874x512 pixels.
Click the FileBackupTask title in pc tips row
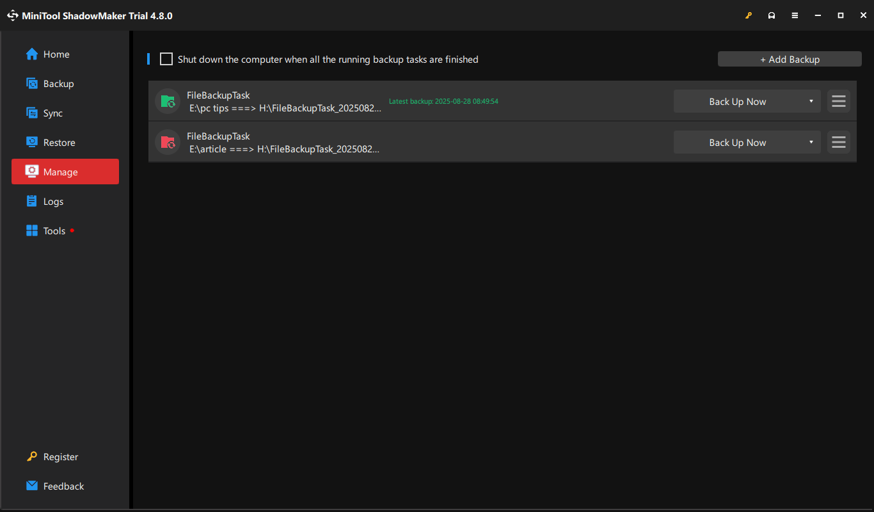(218, 95)
